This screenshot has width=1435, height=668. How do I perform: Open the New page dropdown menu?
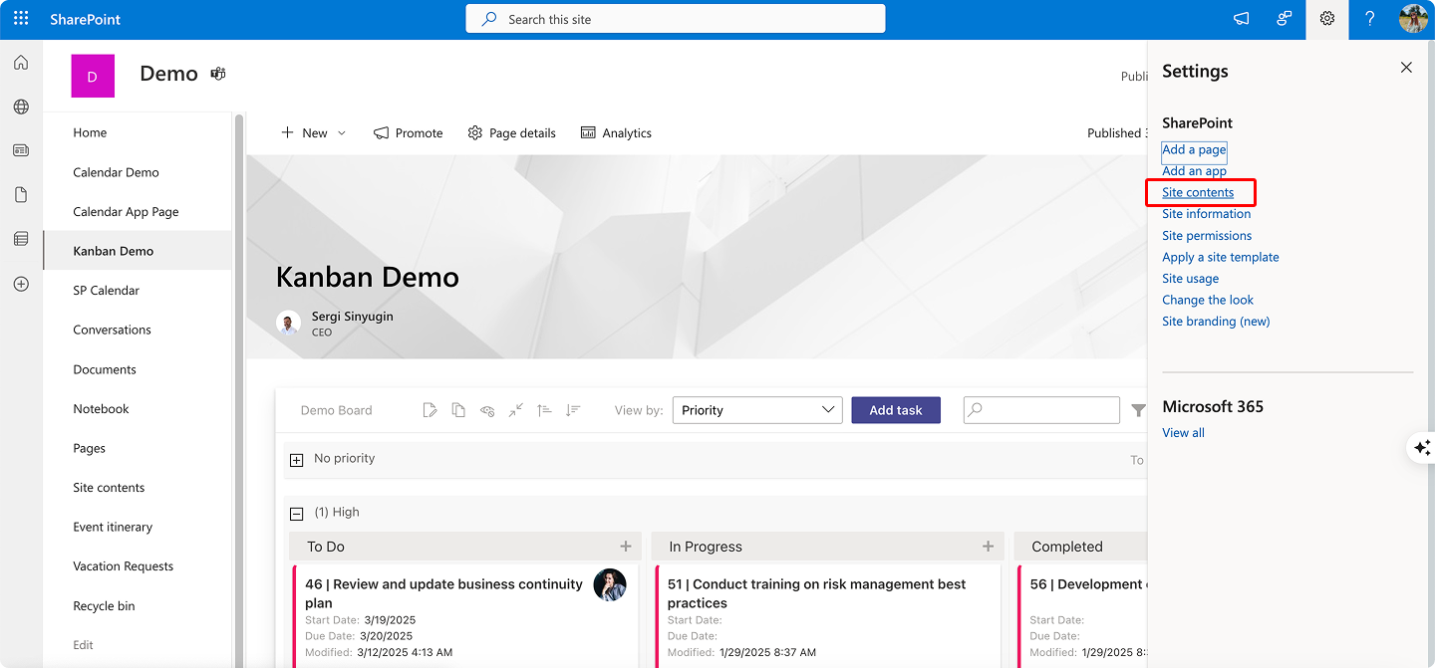(x=340, y=131)
